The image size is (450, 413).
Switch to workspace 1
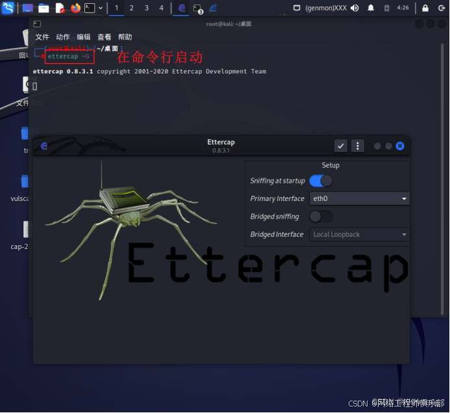pos(116,8)
